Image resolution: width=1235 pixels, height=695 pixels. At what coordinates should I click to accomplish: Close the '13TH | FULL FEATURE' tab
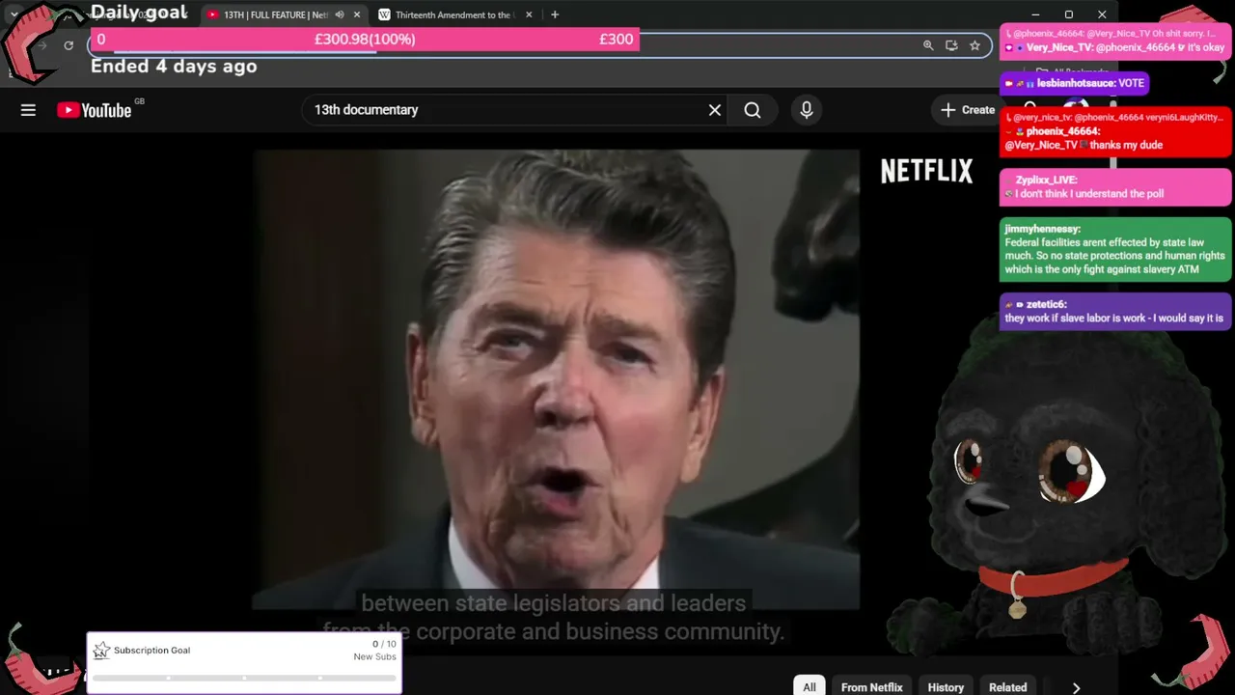click(x=357, y=14)
